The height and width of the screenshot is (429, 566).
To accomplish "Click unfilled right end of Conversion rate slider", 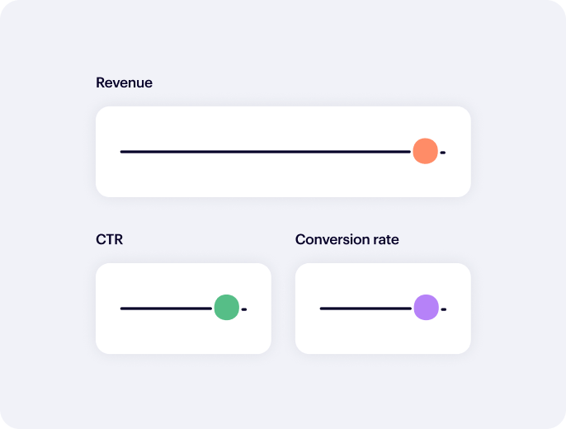I will (444, 309).
